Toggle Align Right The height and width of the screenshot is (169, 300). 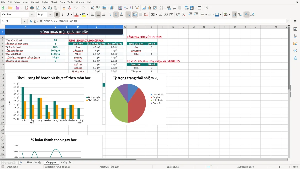pyautogui.click(x=104, y=15)
